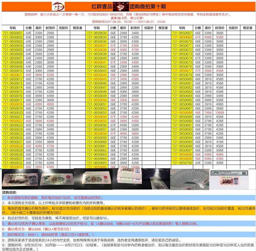Click the rightmost 预定者 column header

pyautogui.click(x=248, y=28)
